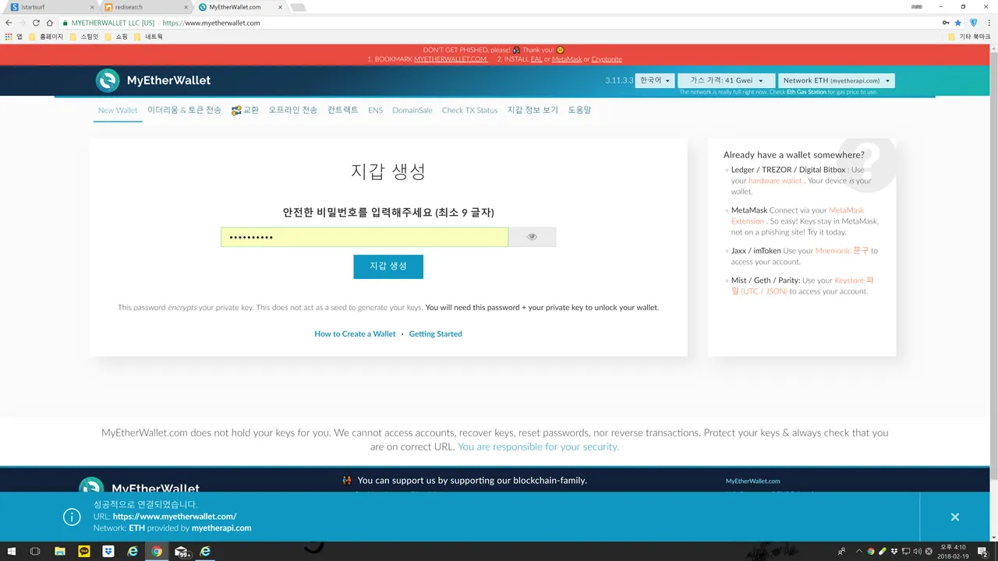
Task: Toggle password visibility eye icon
Action: (x=532, y=237)
